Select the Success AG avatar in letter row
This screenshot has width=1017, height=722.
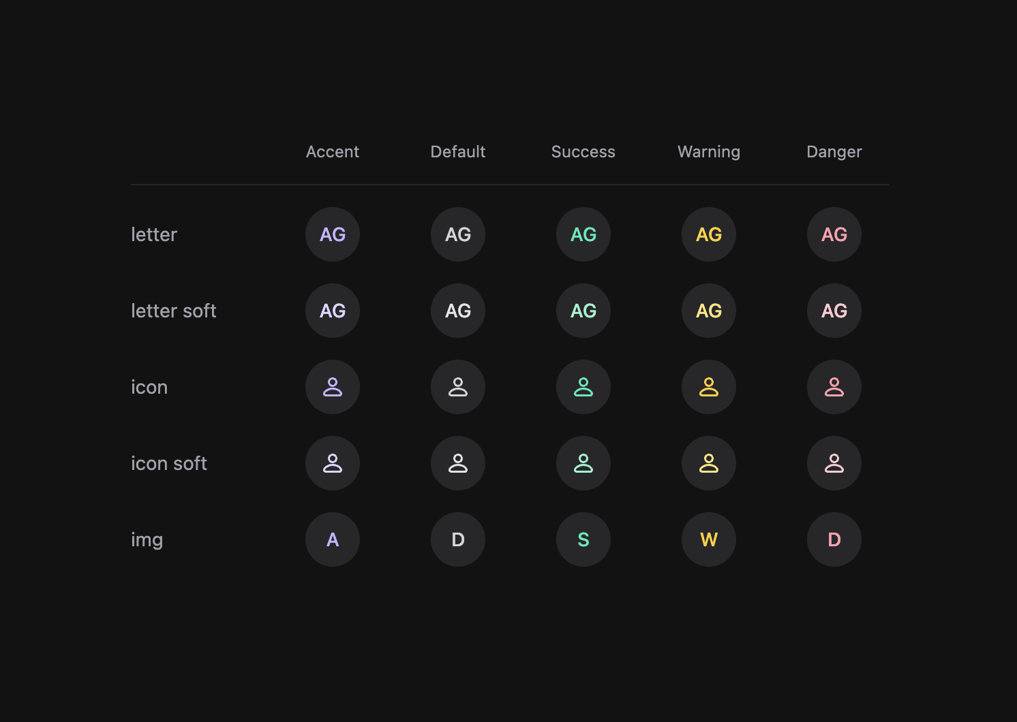pyautogui.click(x=583, y=234)
